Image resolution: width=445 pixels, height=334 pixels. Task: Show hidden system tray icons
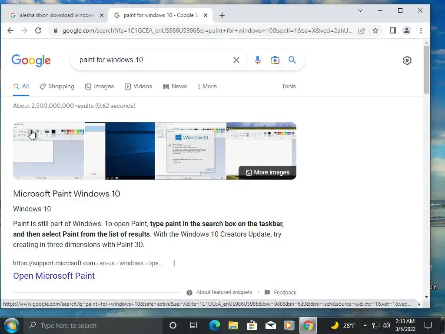click(x=365, y=325)
